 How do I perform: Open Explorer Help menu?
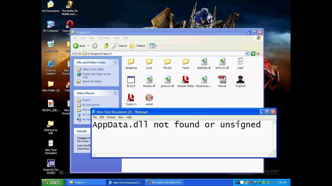click(x=126, y=38)
